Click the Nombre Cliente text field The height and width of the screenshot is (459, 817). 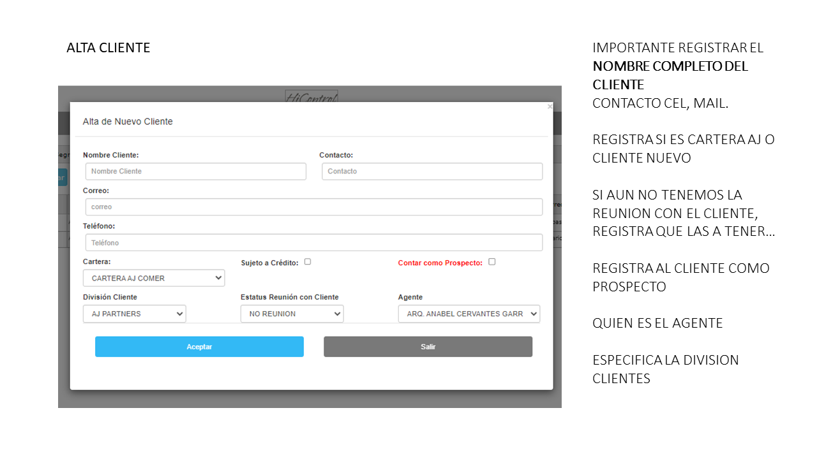pos(195,171)
